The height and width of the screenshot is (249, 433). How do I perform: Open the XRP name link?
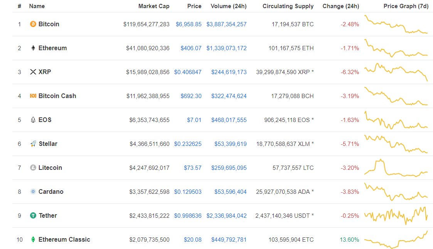[45, 72]
